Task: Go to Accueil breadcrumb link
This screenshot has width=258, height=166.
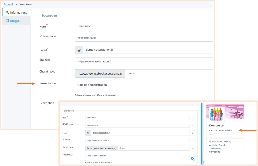Action: tap(8, 4)
